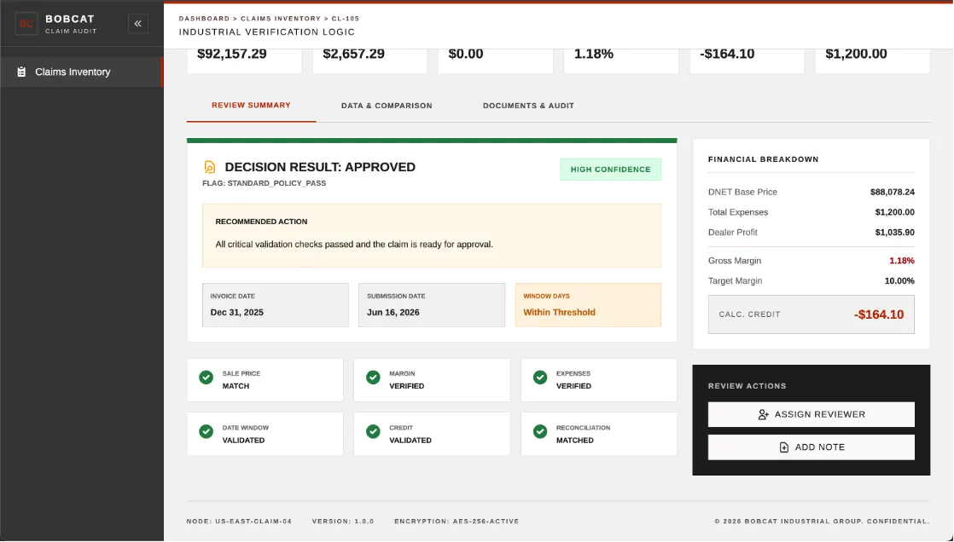Click the $2,657.29 summary card
The height and width of the screenshot is (542, 954).
(x=370, y=61)
